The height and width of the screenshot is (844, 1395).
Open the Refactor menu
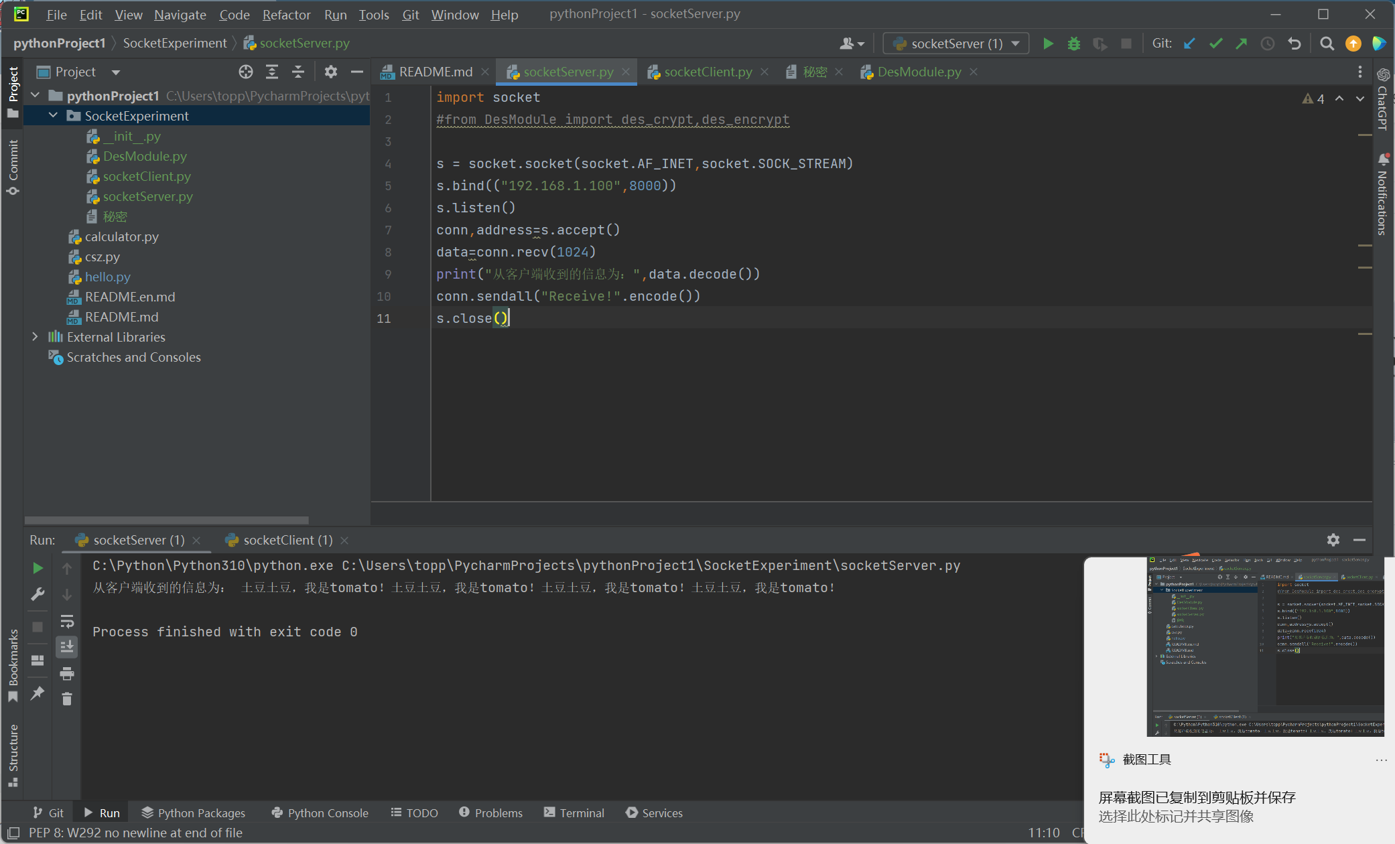[286, 14]
